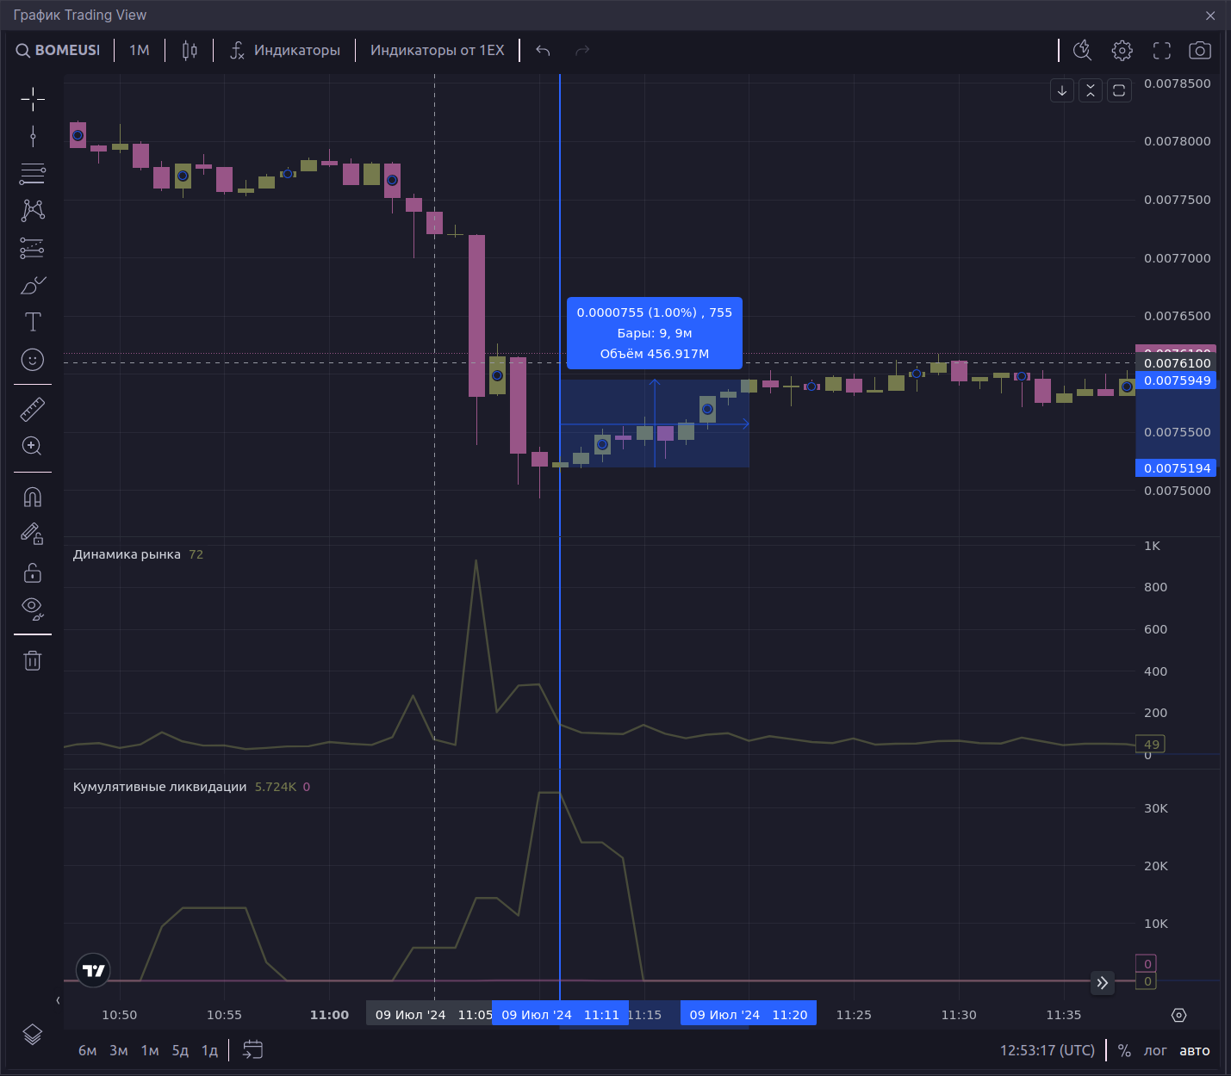Switch range to 5д
The width and height of the screenshot is (1231, 1076).
[x=180, y=1050]
